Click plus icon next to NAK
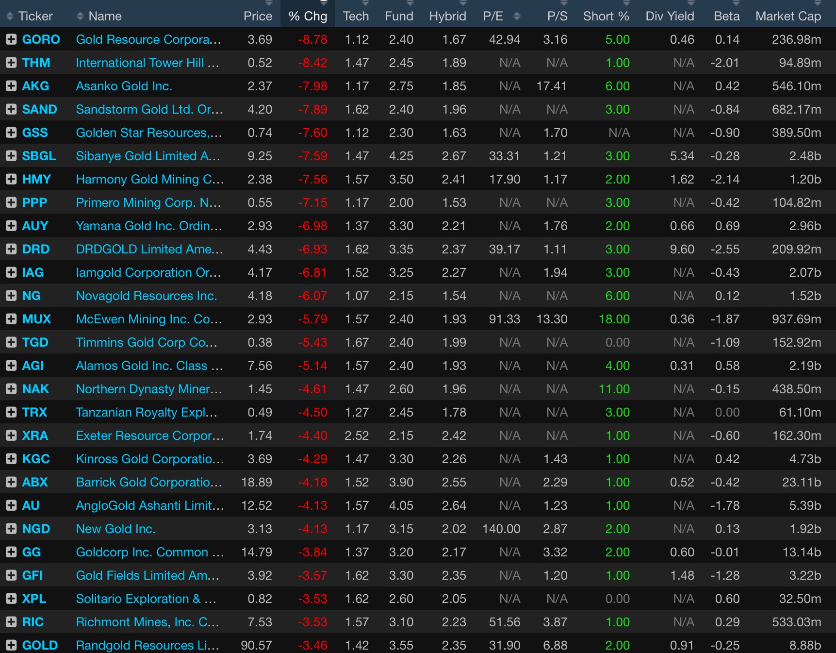 (x=11, y=389)
